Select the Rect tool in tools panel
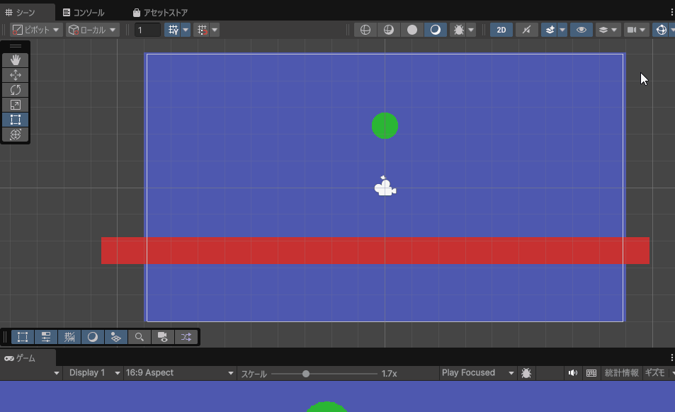Image resolution: width=675 pixels, height=412 pixels. pyautogui.click(x=16, y=120)
